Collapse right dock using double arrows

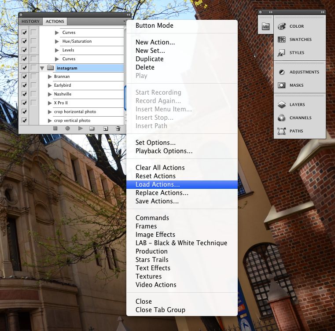click(323, 12)
